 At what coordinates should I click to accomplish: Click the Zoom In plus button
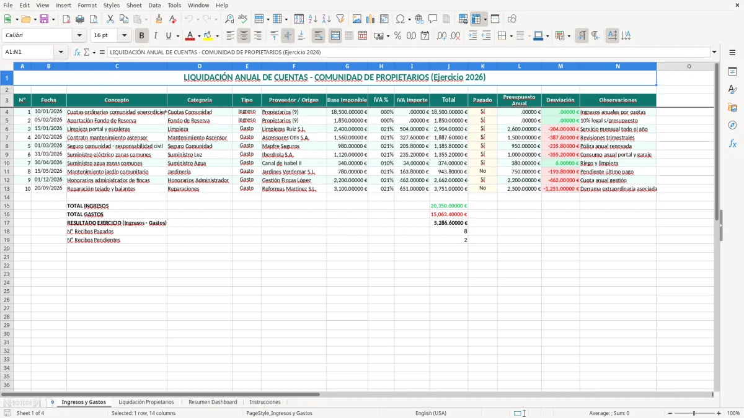tap(719, 413)
